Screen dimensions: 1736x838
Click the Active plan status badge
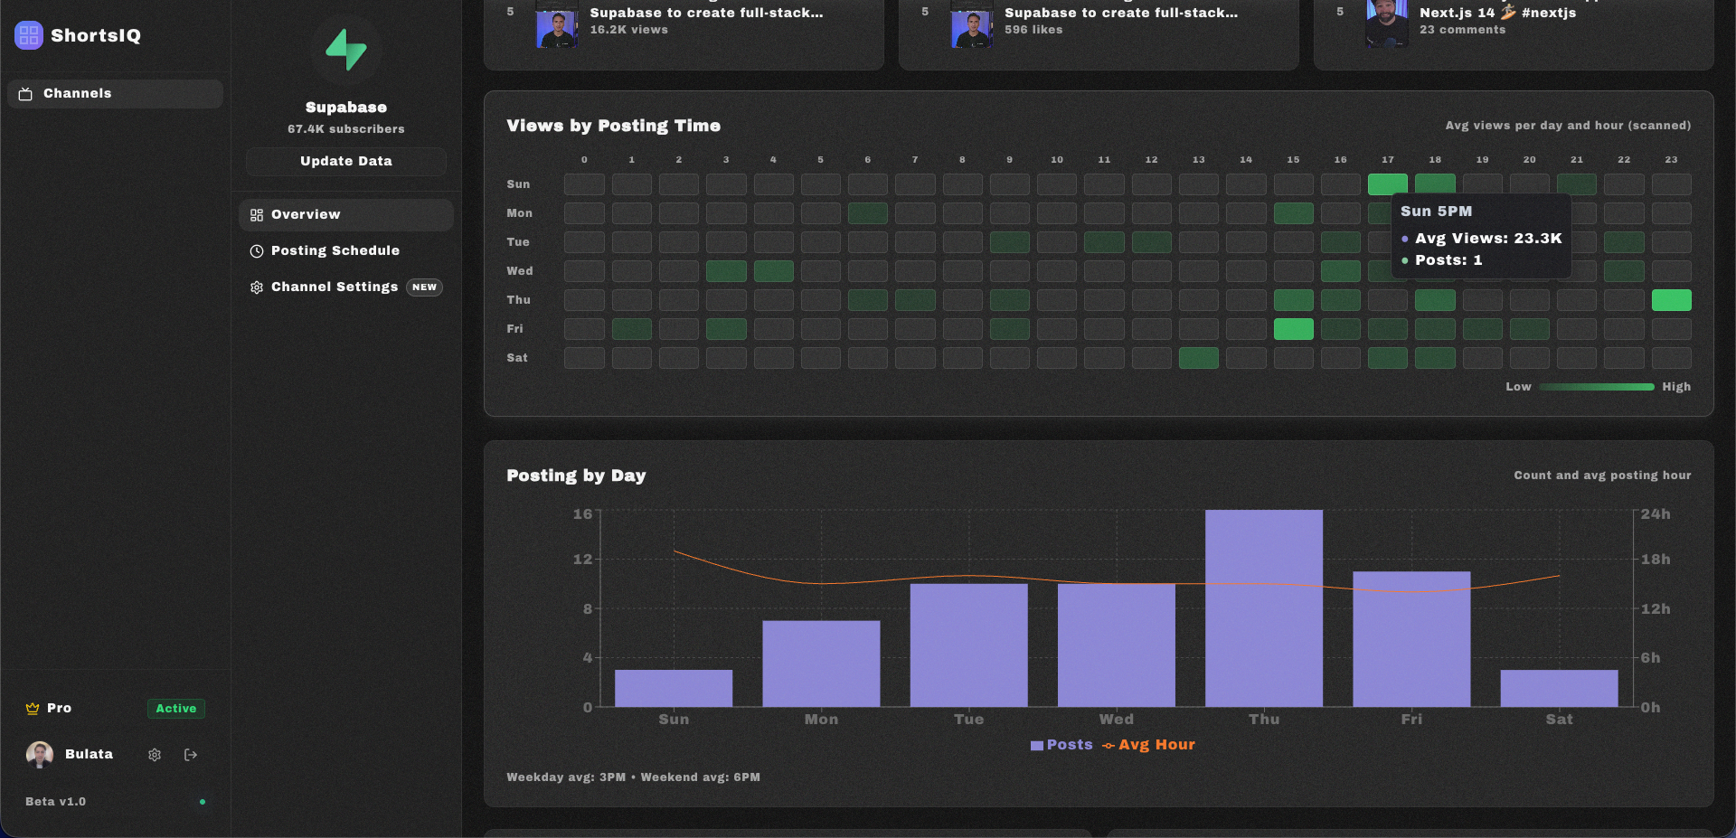pyautogui.click(x=176, y=709)
